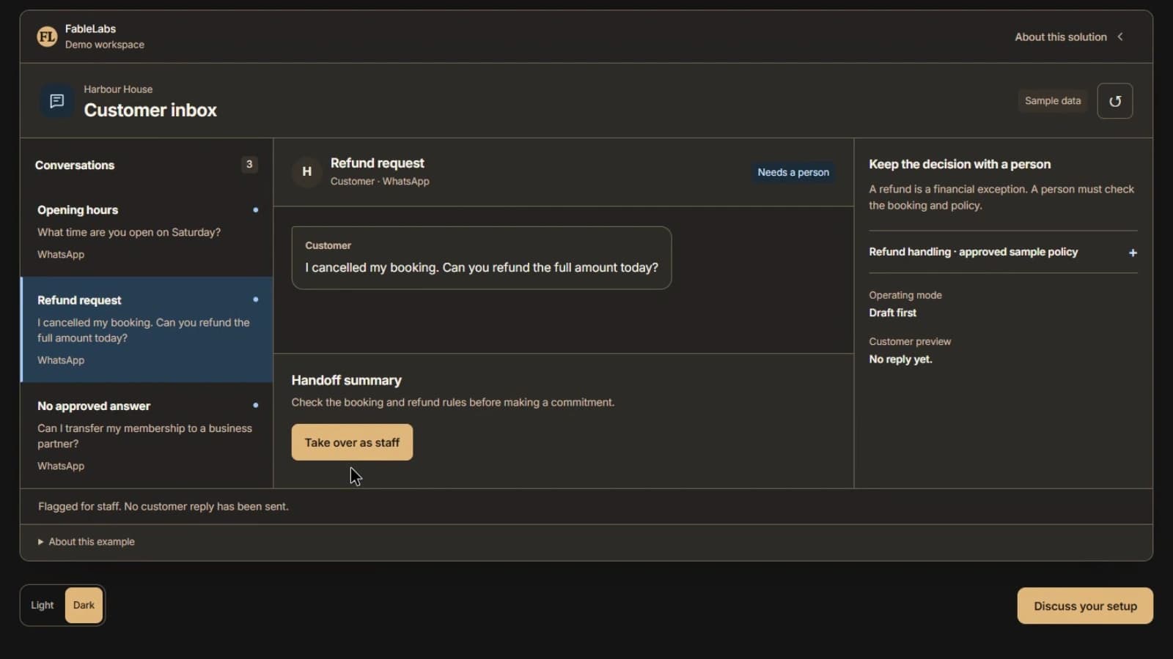Expand About this example section
The width and height of the screenshot is (1173, 659).
[86, 542]
